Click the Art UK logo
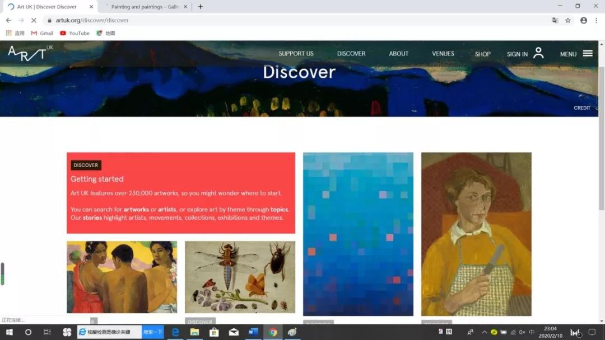 coord(28,54)
